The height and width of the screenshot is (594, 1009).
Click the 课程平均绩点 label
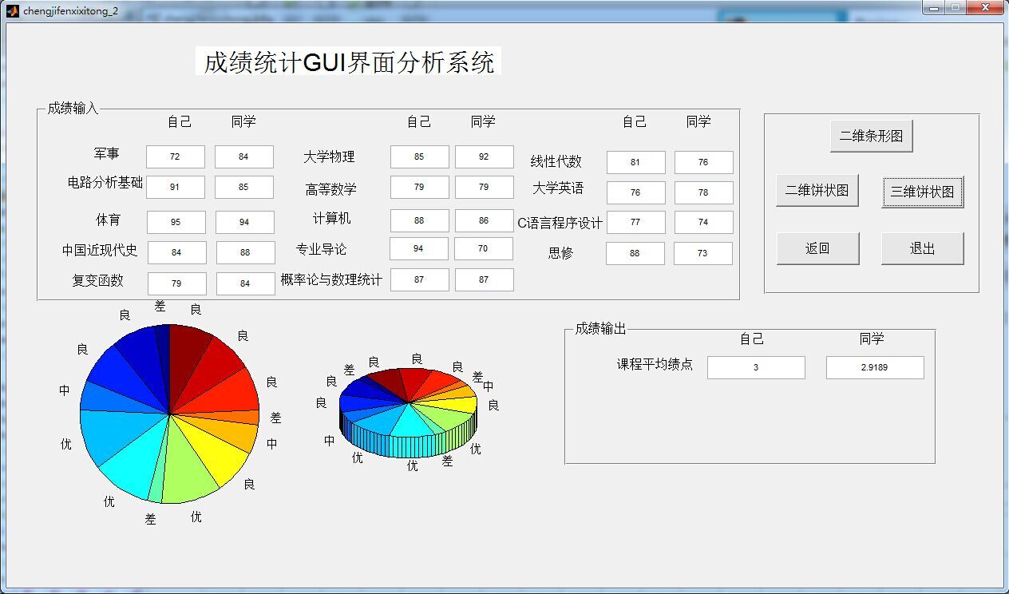[655, 364]
